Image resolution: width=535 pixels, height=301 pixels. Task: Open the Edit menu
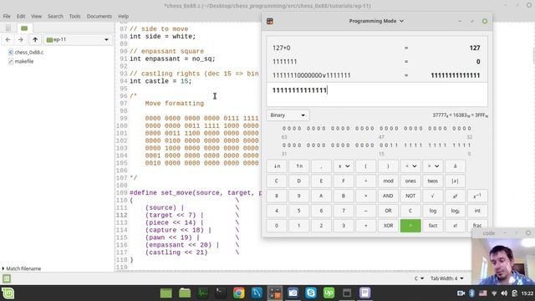[x=21, y=17]
